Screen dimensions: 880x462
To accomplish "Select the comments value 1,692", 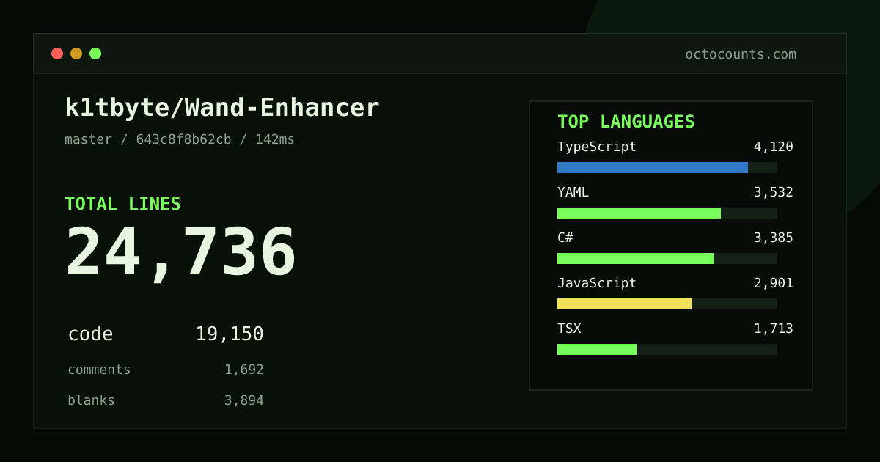I will [244, 370].
